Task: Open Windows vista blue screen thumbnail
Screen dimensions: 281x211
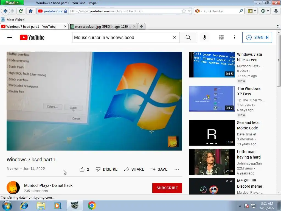Action: 212,65
